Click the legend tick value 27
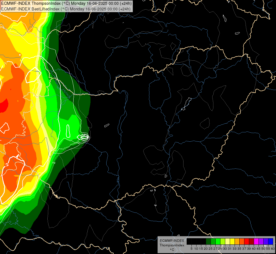This screenshot has height=254, width=276. pos(215,249)
